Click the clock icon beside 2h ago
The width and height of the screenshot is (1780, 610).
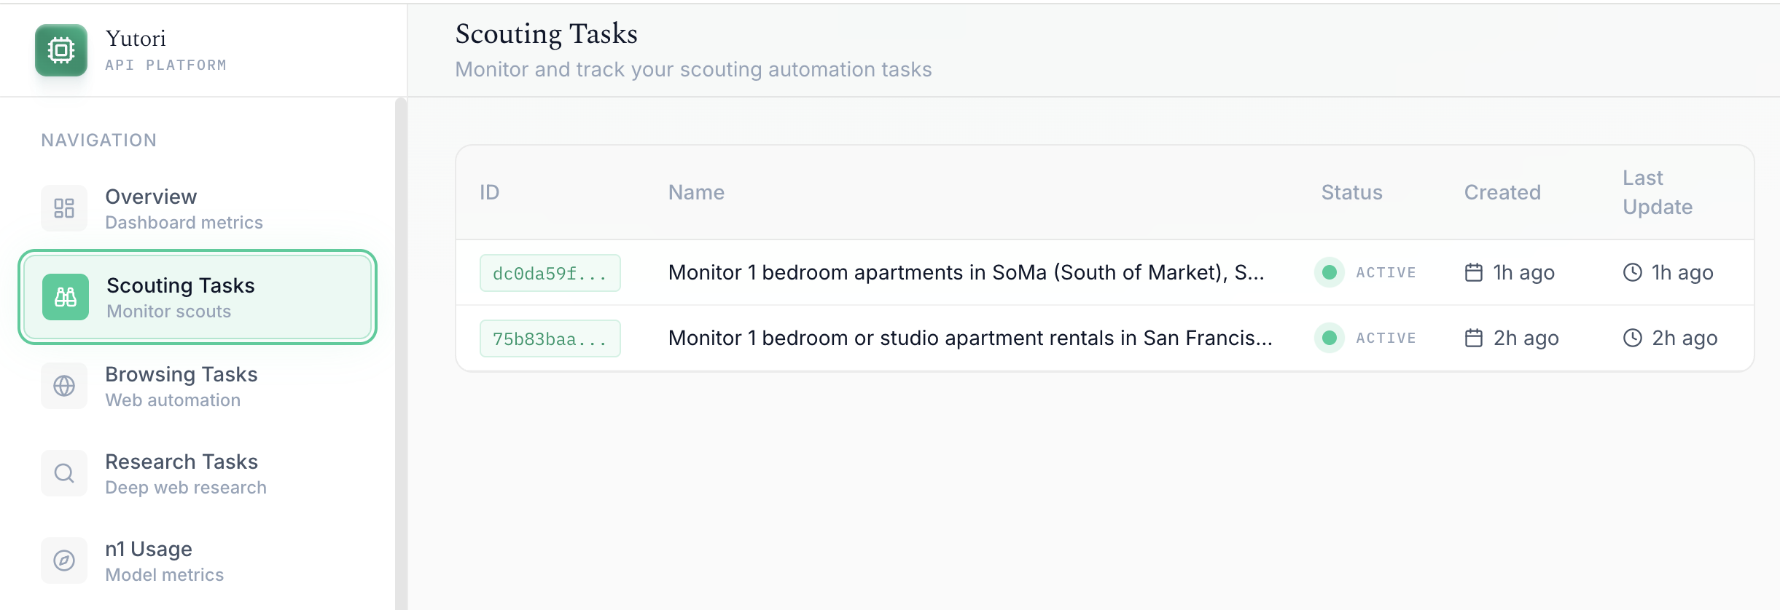[x=1632, y=338]
